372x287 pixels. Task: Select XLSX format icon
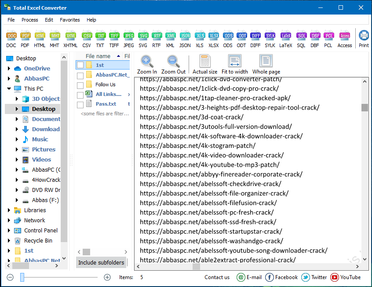pos(214,39)
